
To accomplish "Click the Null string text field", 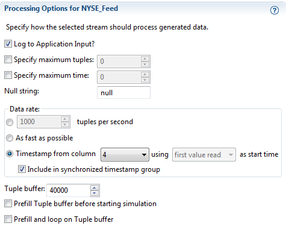I will 123,93.
